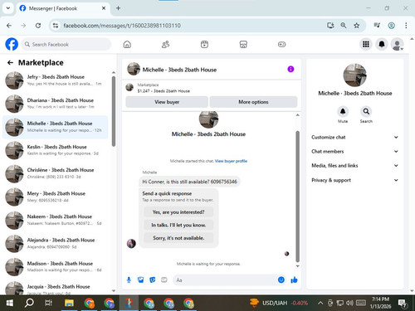Open the Gaming icon in top navigation
Screen dimensions: 415x311
282,44
